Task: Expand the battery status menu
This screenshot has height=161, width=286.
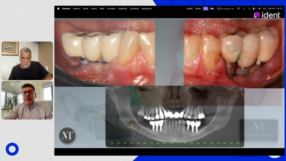Action: pos(212,8)
